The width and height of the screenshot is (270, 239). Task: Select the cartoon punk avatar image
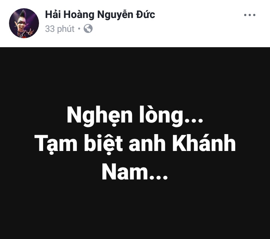(x=24, y=23)
